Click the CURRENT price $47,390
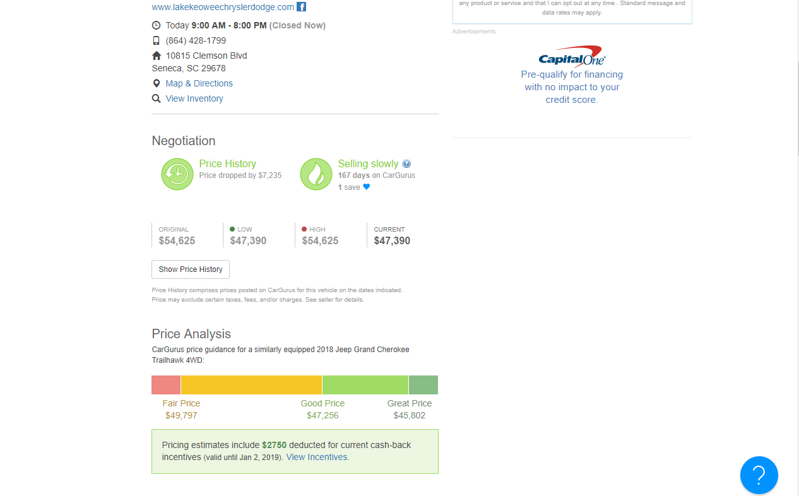This screenshot has height=496, width=799. click(x=392, y=240)
